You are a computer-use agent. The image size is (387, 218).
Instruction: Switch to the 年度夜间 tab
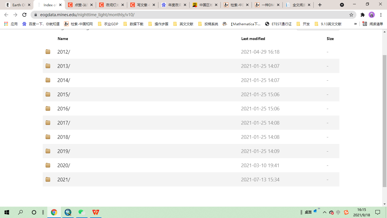tap(174, 5)
